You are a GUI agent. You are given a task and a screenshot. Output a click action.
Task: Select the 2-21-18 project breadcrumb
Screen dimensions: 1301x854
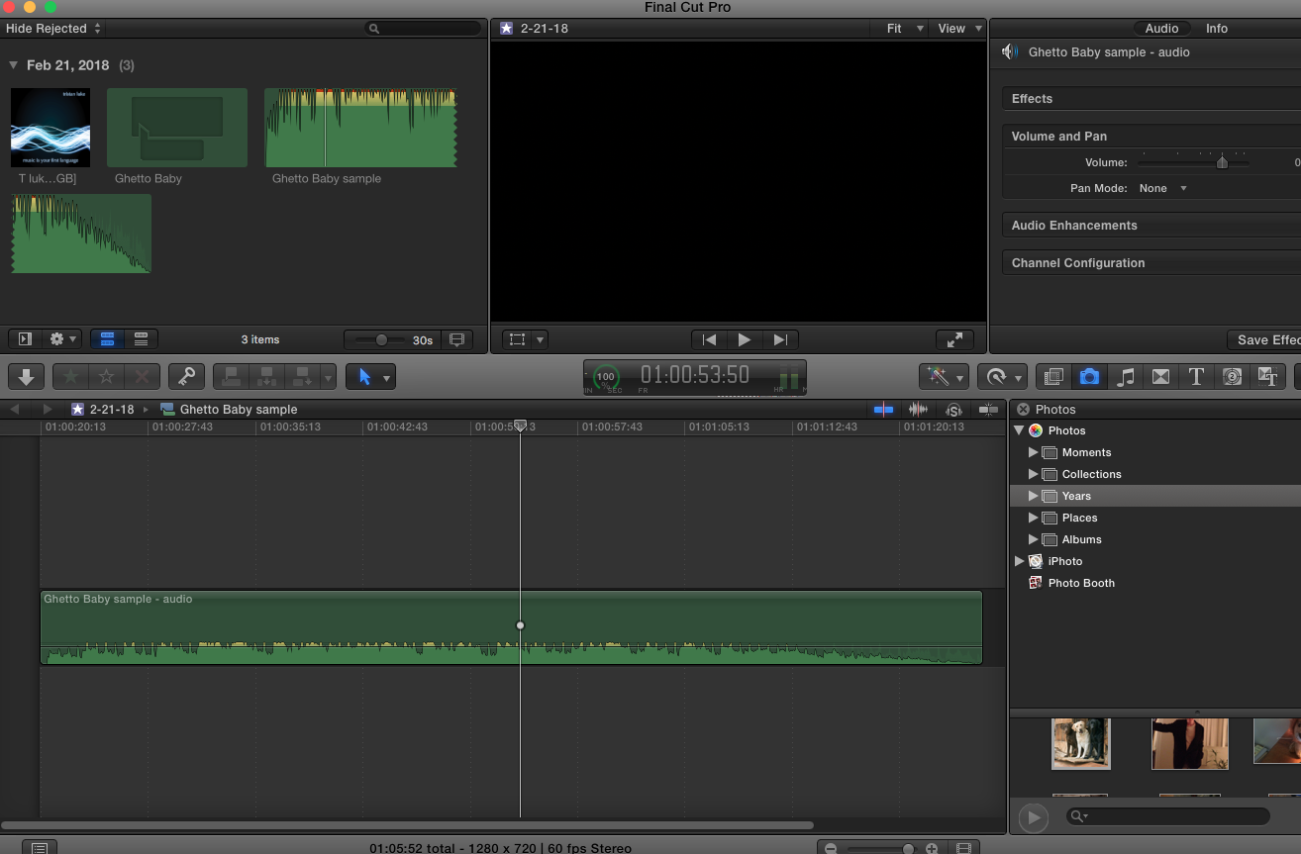click(103, 410)
